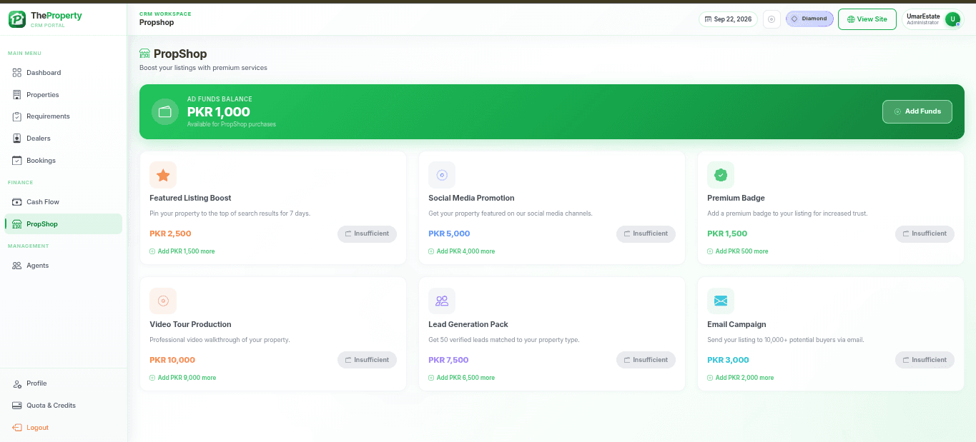The width and height of the screenshot is (976, 442).
Task: Click the green Premium Badge checkmark icon
Action: pyautogui.click(x=721, y=175)
